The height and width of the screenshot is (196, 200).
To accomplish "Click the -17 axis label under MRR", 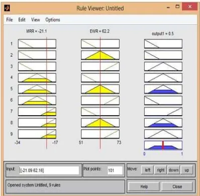I will 55,143.
